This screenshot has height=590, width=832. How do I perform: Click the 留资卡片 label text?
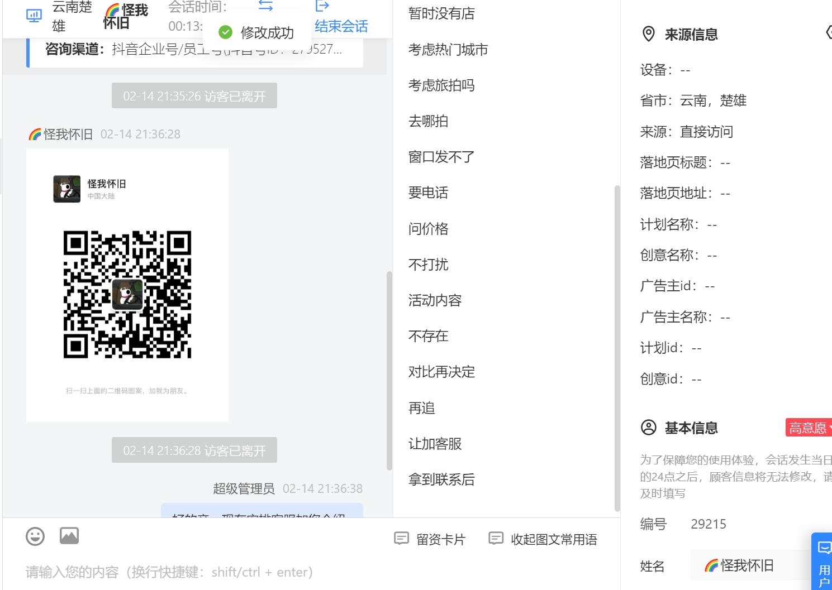pyautogui.click(x=441, y=539)
